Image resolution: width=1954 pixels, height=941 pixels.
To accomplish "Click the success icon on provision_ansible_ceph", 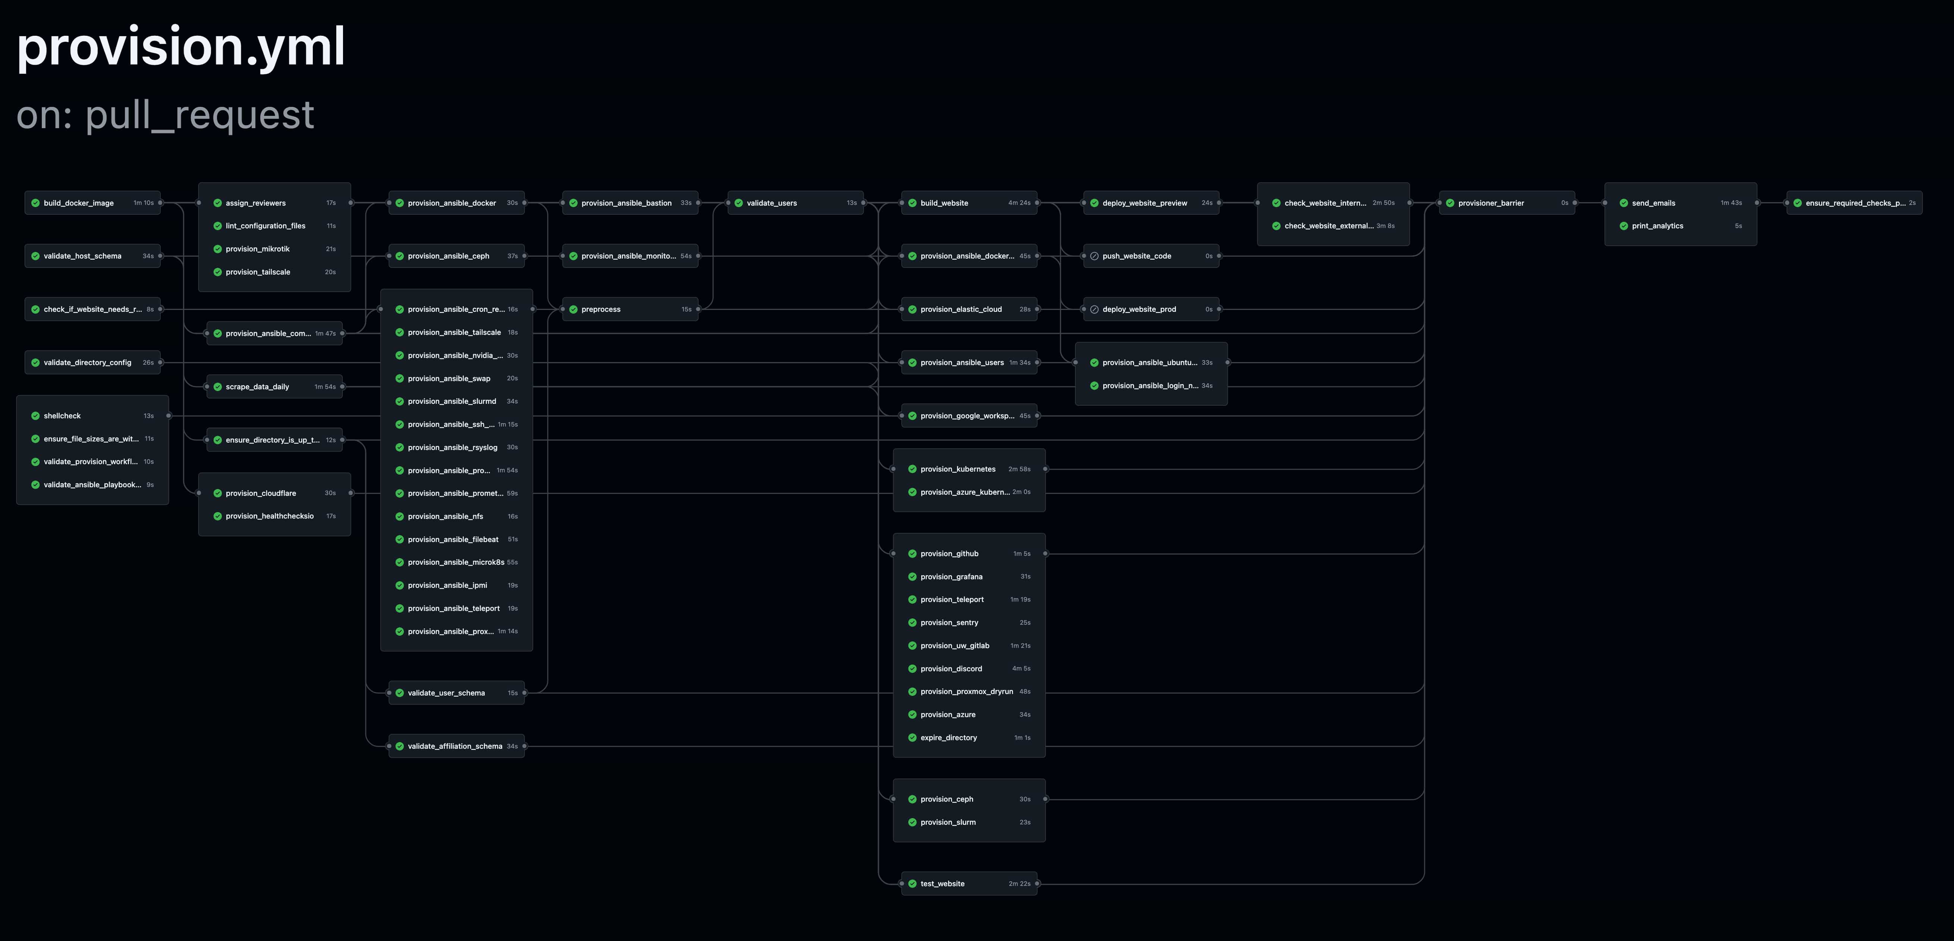I will [400, 255].
